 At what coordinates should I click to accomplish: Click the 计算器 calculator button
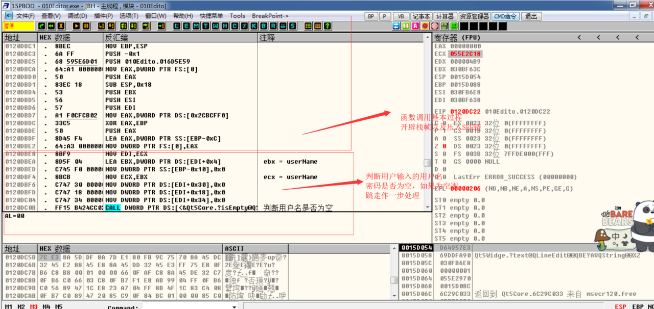point(445,16)
